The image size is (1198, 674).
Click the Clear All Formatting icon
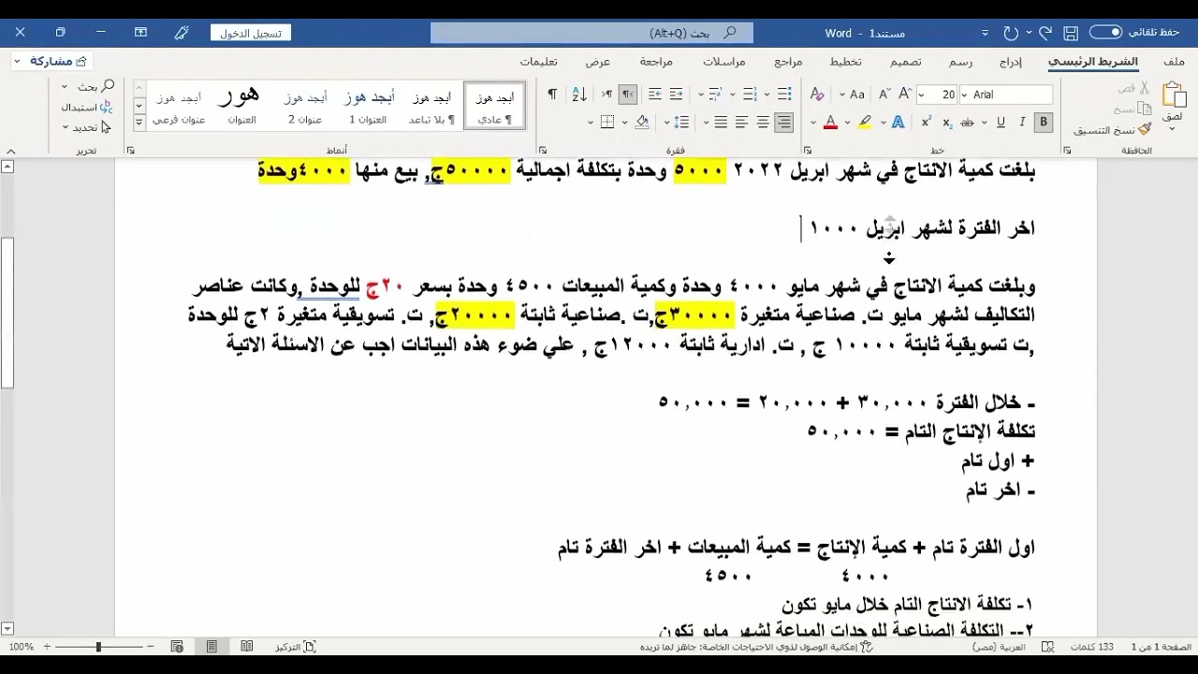click(817, 95)
